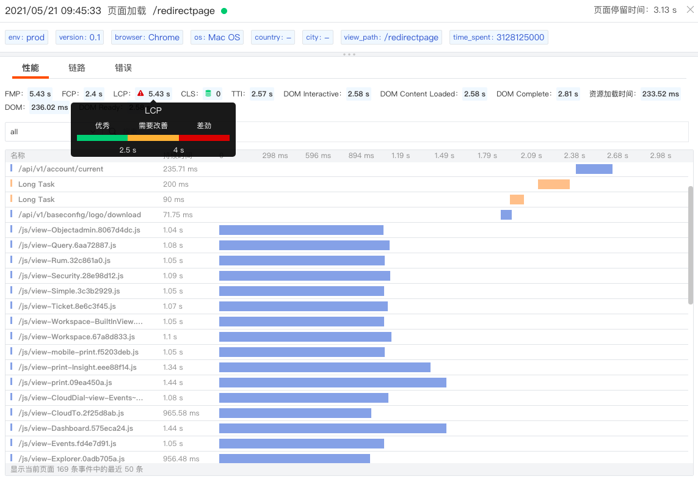Viewport: 698px width, 479px height.
Task: Click the orange marker beside 200 ms Long Task
Action: [11, 183]
